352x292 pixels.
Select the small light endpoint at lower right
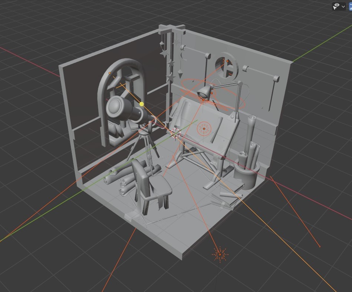320,246
